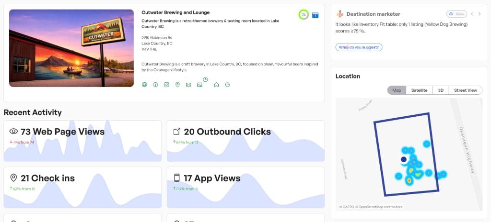Click the 'Destination marketer' title text

[x=373, y=14]
